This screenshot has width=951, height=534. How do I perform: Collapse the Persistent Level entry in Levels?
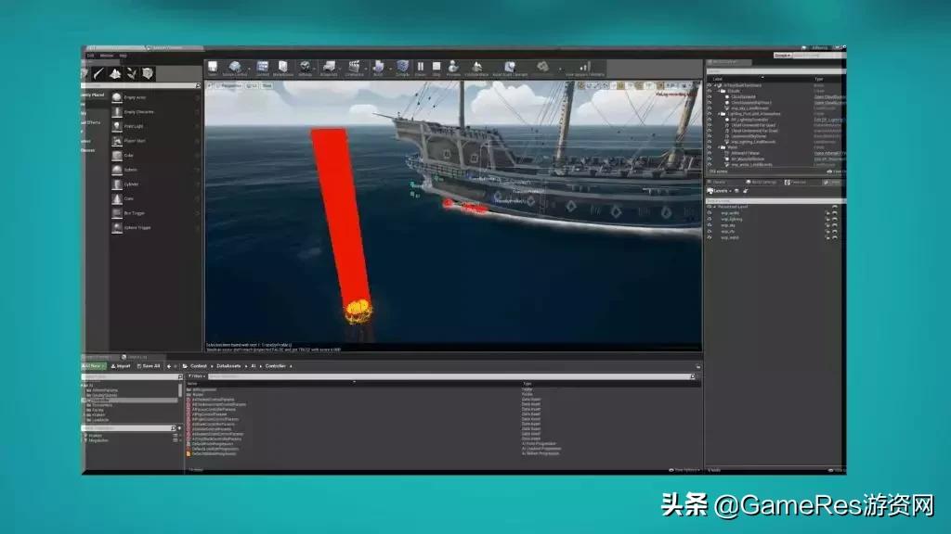click(715, 206)
